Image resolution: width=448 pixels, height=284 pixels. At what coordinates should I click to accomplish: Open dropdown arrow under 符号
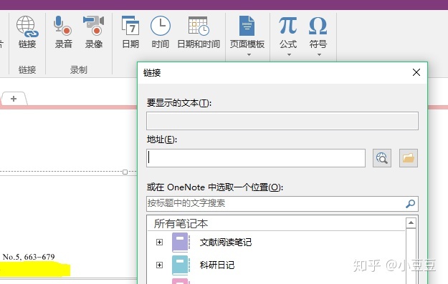point(319,54)
